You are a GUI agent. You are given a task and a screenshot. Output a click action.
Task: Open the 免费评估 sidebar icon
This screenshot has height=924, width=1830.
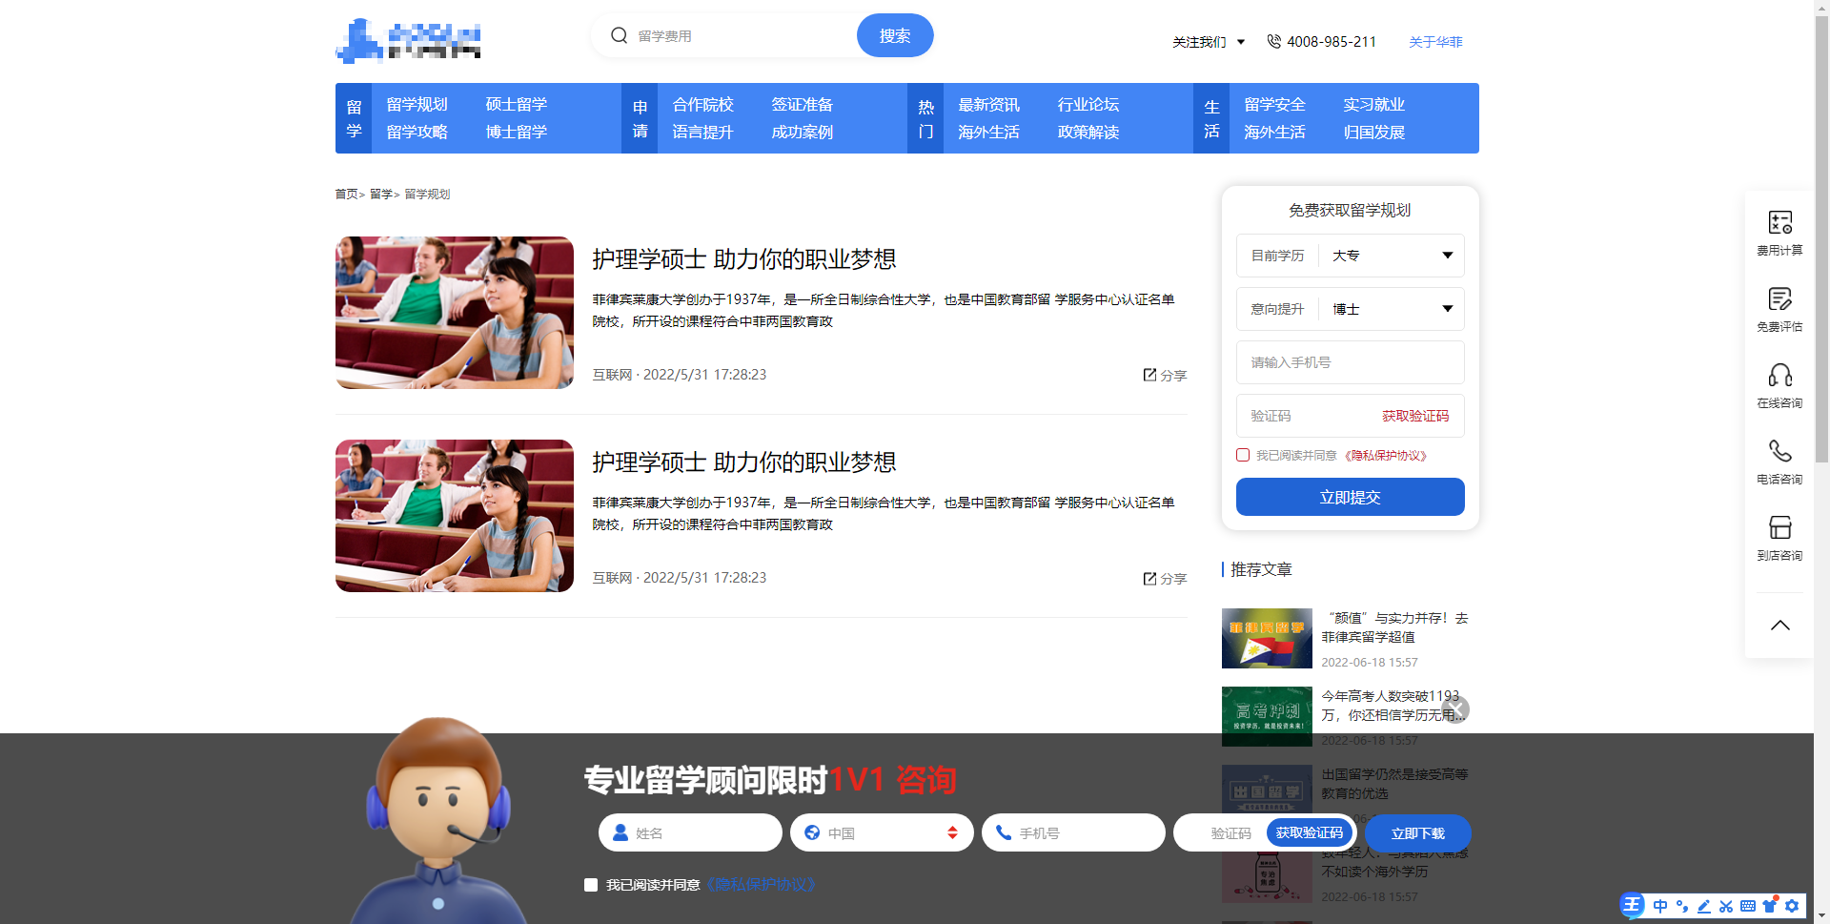[1779, 298]
